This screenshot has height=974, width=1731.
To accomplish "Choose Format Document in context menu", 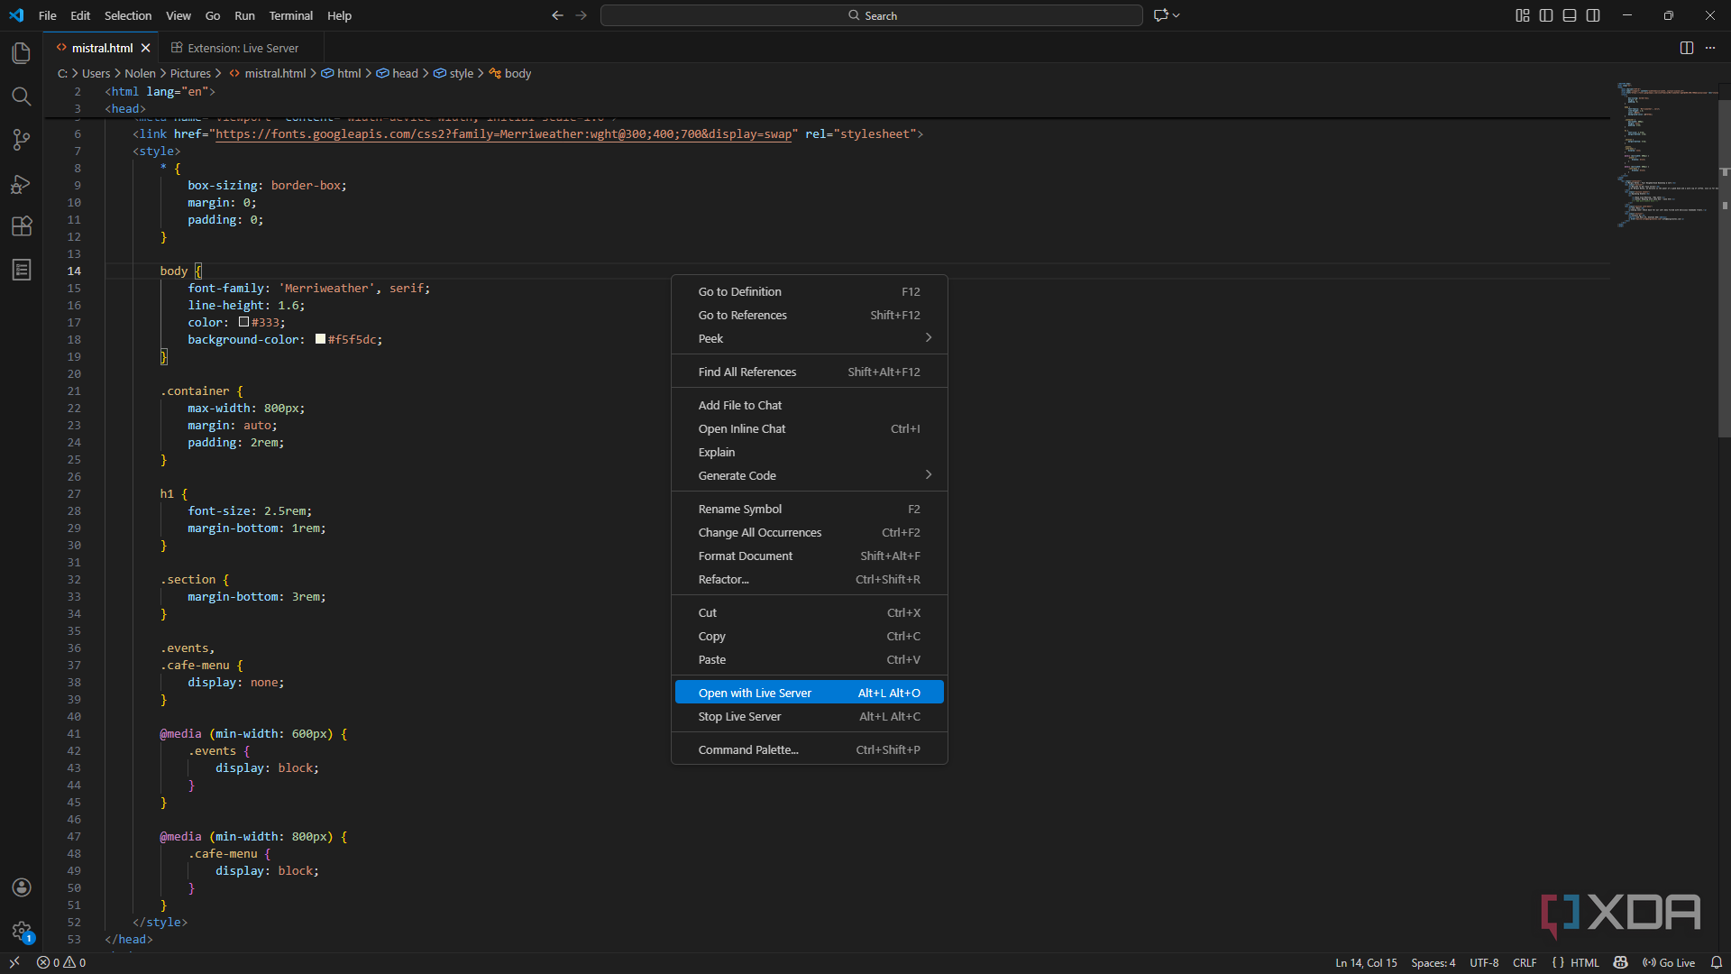I will coord(810,556).
